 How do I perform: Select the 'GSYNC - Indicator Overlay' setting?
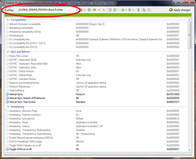pos(23,79)
